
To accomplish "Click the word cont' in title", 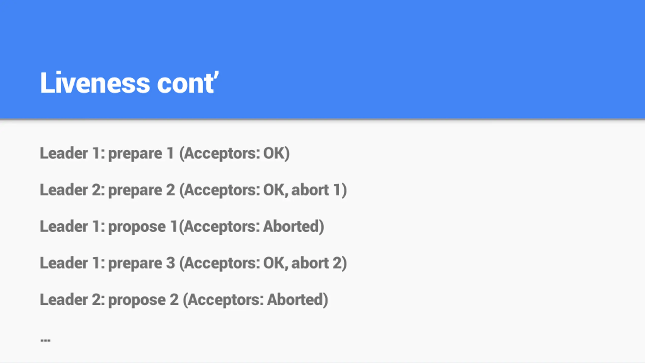I will click(188, 83).
